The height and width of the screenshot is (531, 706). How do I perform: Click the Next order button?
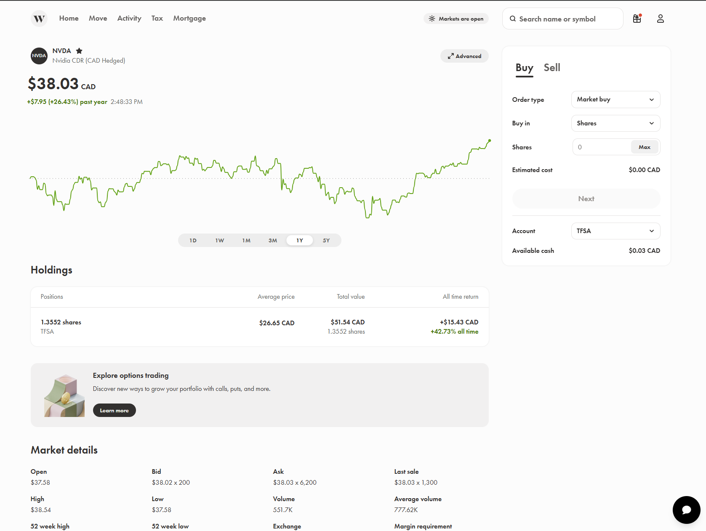pos(586,199)
